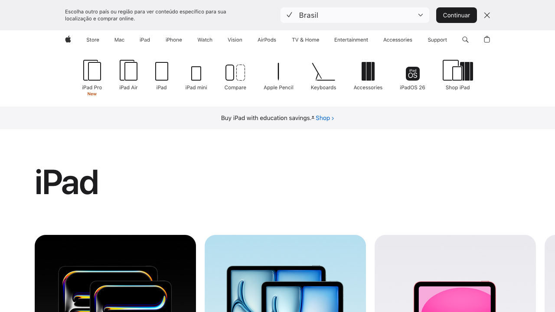Choose the iPad mini icon
Image resolution: width=555 pixels, height=312 pixels.
196,73
